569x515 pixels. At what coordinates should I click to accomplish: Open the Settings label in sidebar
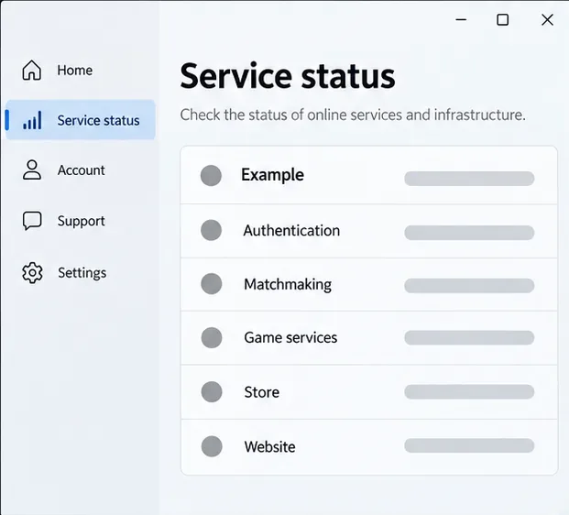(82, 273)
